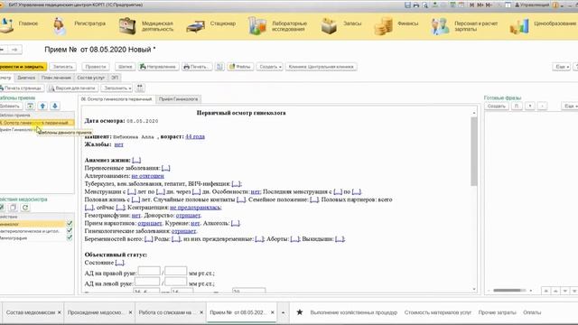This screenshot has height=325, width=578.
Task: Click the report icon right of Печать
Action: (219, 67)
